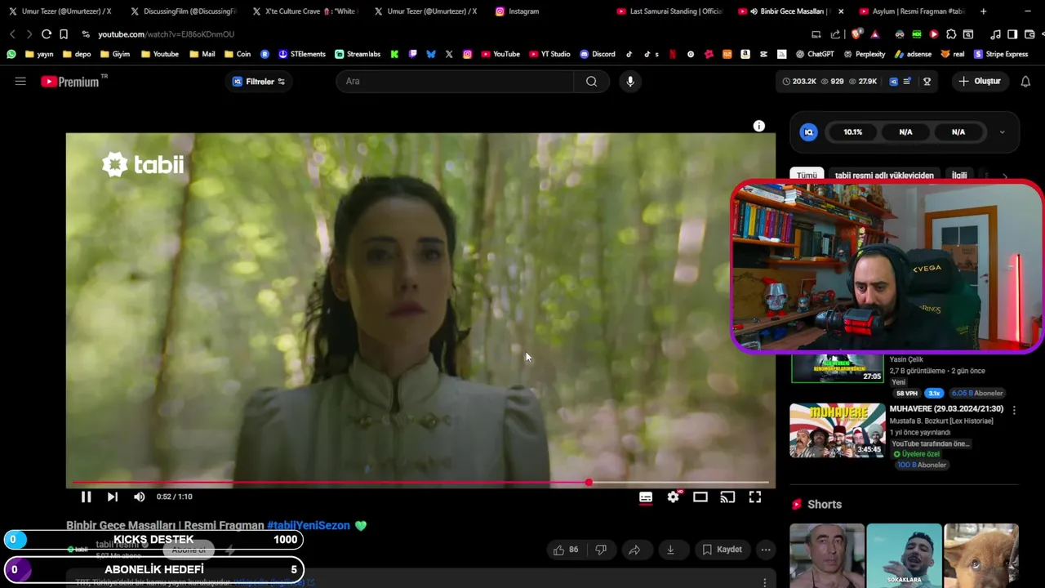Share the video using the arrow icon
This screenshot has width=1045, height=588.
click(x=634, y=550)
